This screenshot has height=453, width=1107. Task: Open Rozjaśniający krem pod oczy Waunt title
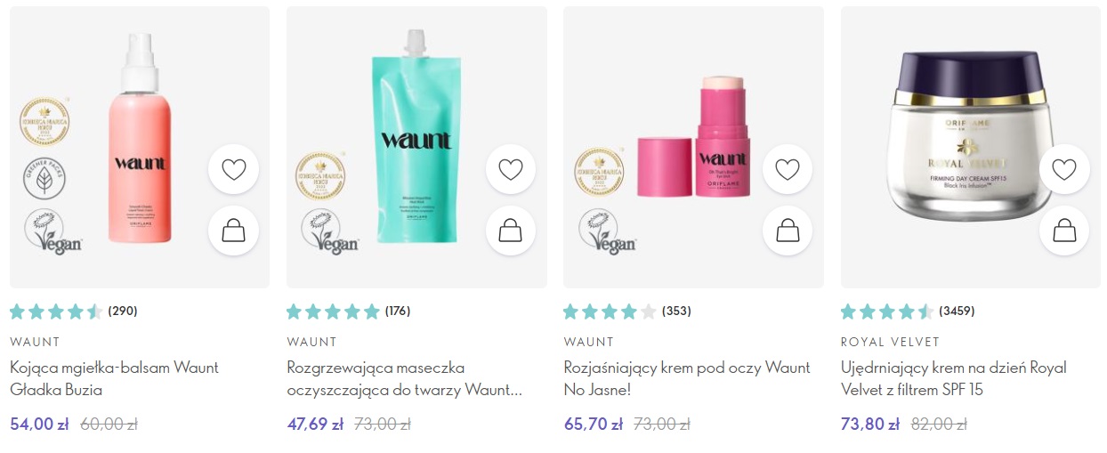687,378
